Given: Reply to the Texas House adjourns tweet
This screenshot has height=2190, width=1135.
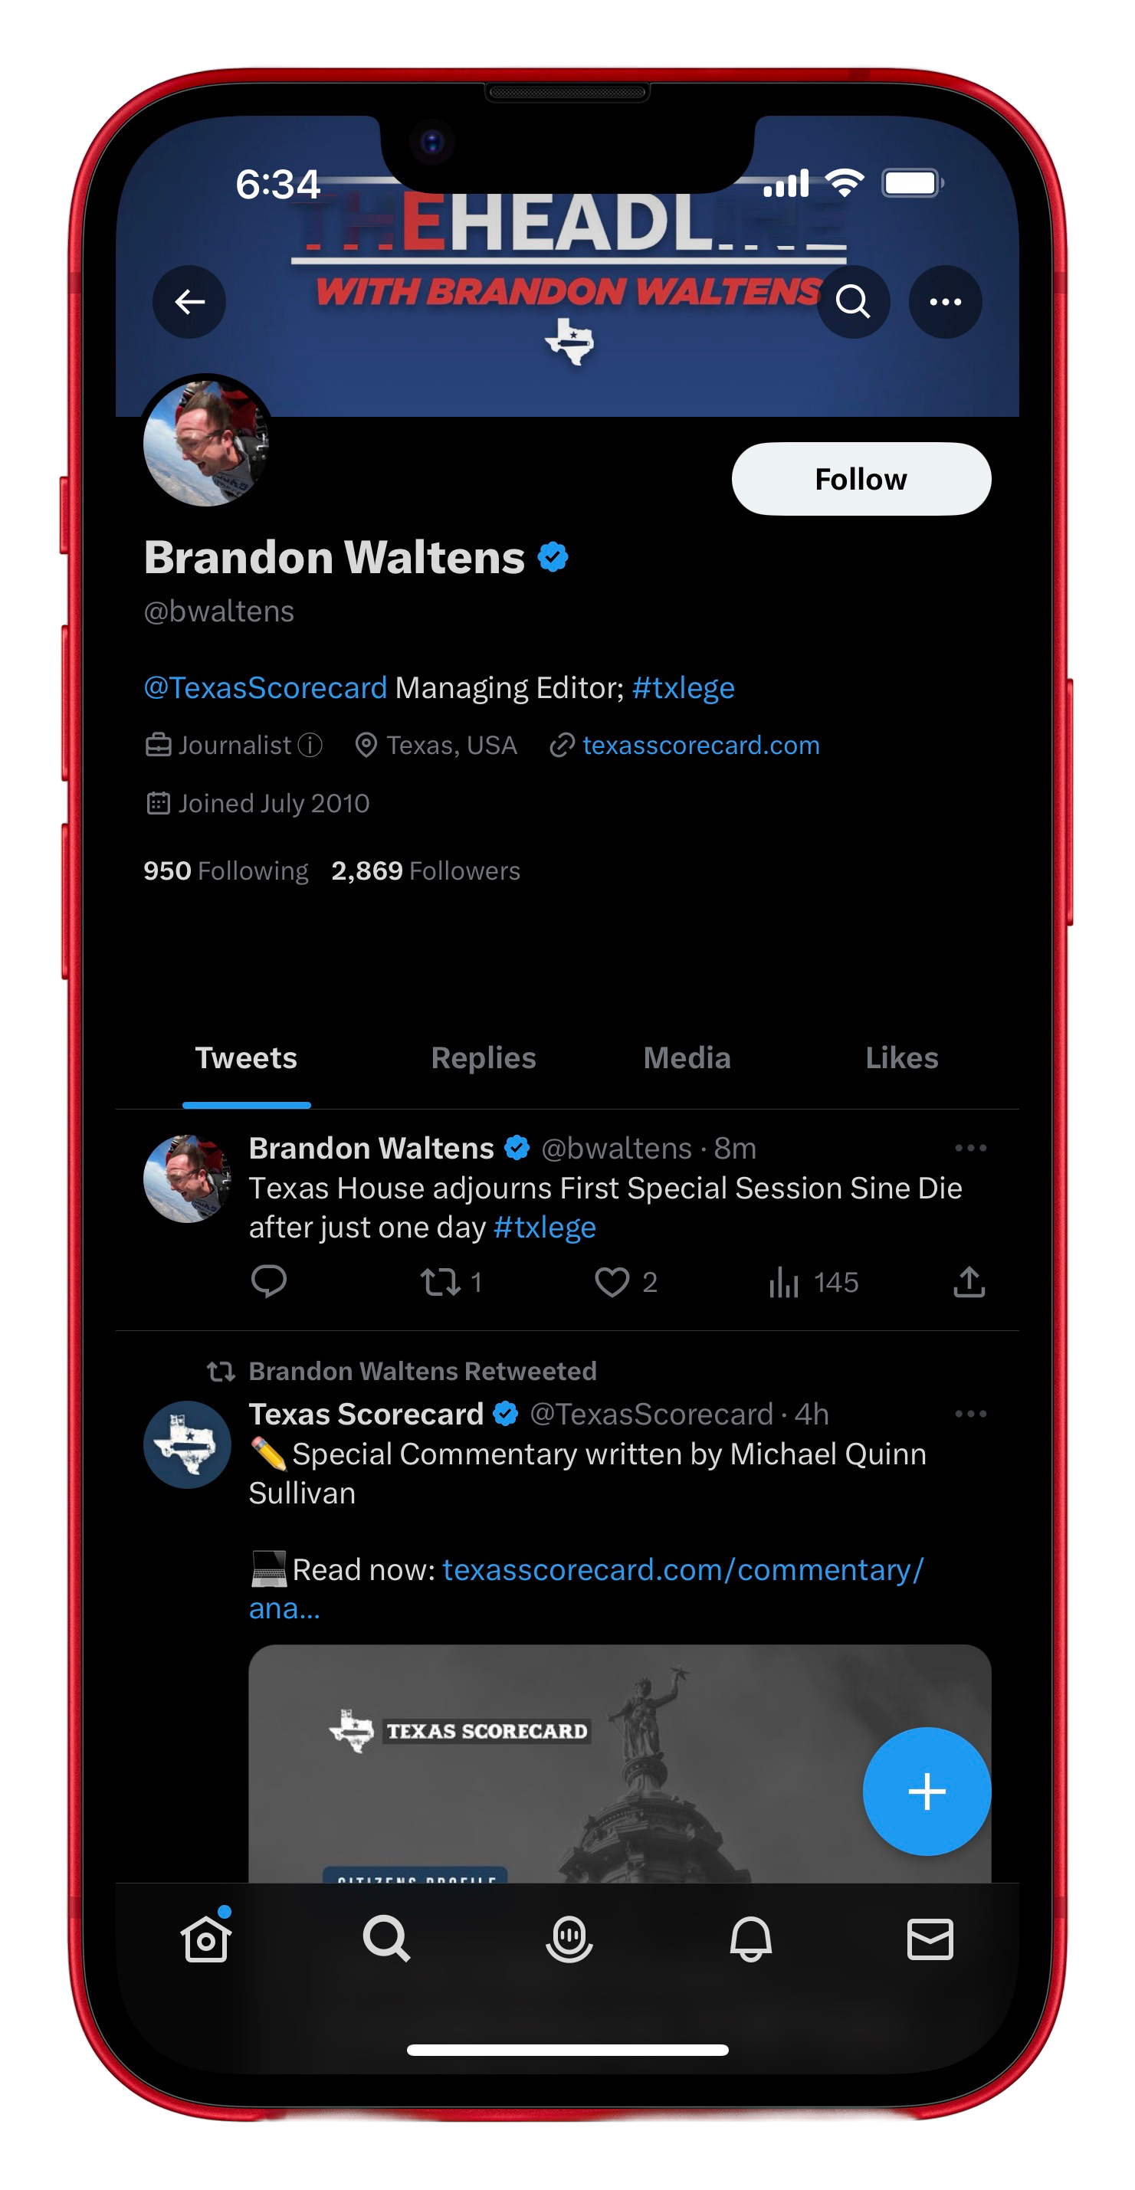Looking at the screenshot, I should (269, 1281).
